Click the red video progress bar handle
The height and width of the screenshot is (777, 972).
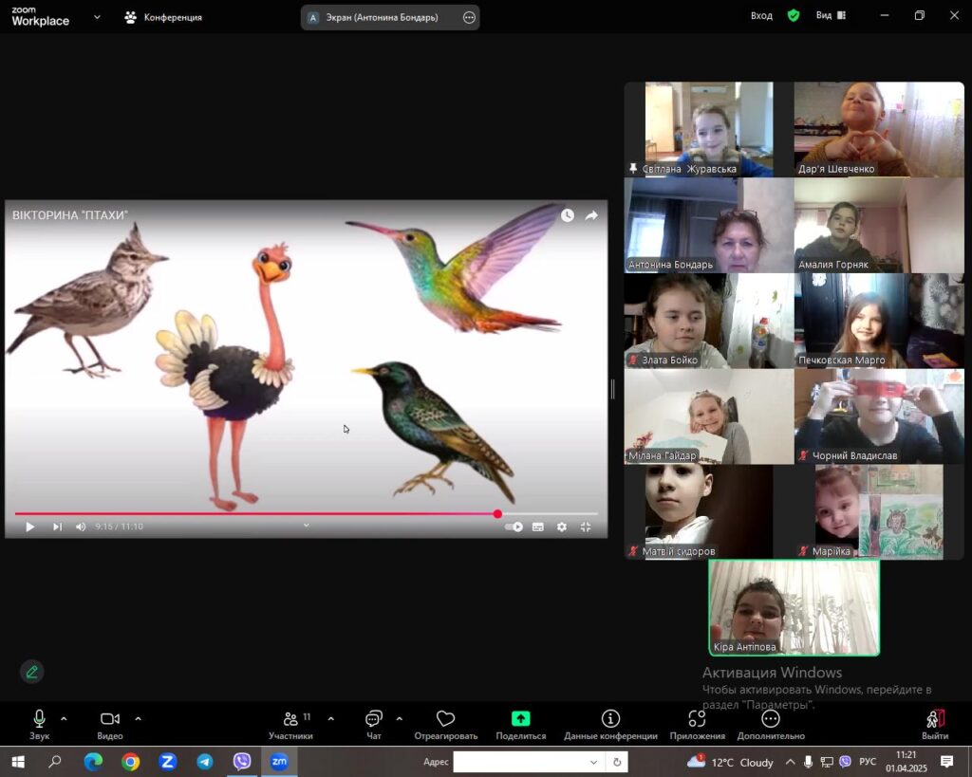(x=497, y=513)
